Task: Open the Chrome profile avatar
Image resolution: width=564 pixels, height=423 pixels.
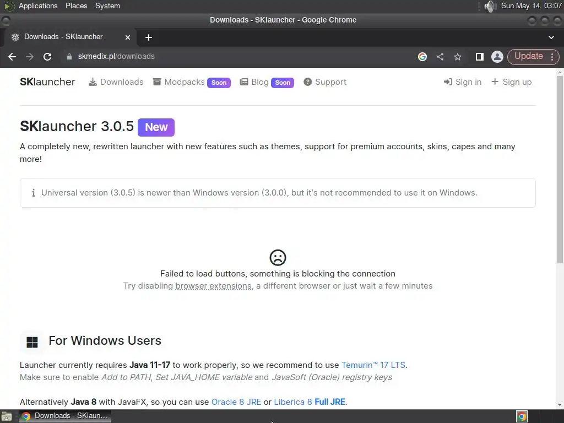Action: coord(497,57)
